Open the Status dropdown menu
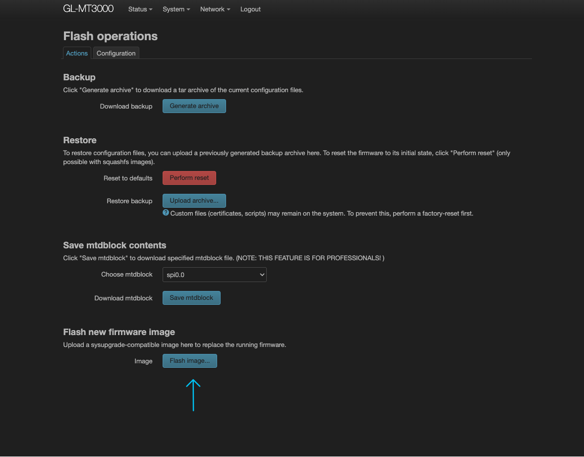 [140, 9]
